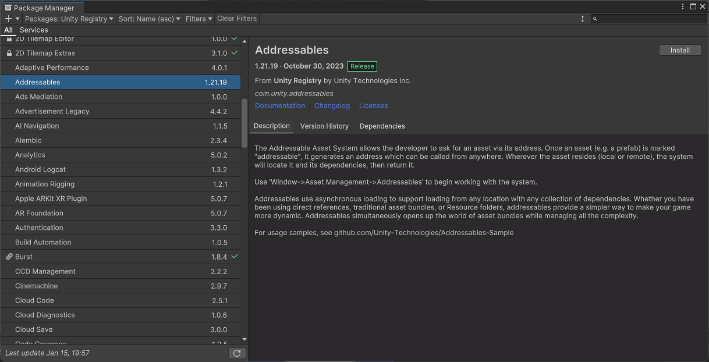Switch to the Services tab

34,30
